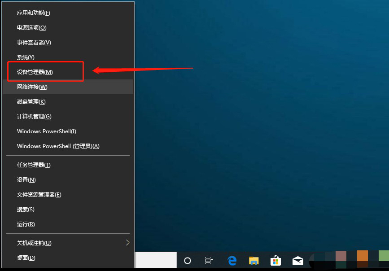389x271 pixels.
Task: Select 设备管理器(M) from the menu
Action: (35, 72)
